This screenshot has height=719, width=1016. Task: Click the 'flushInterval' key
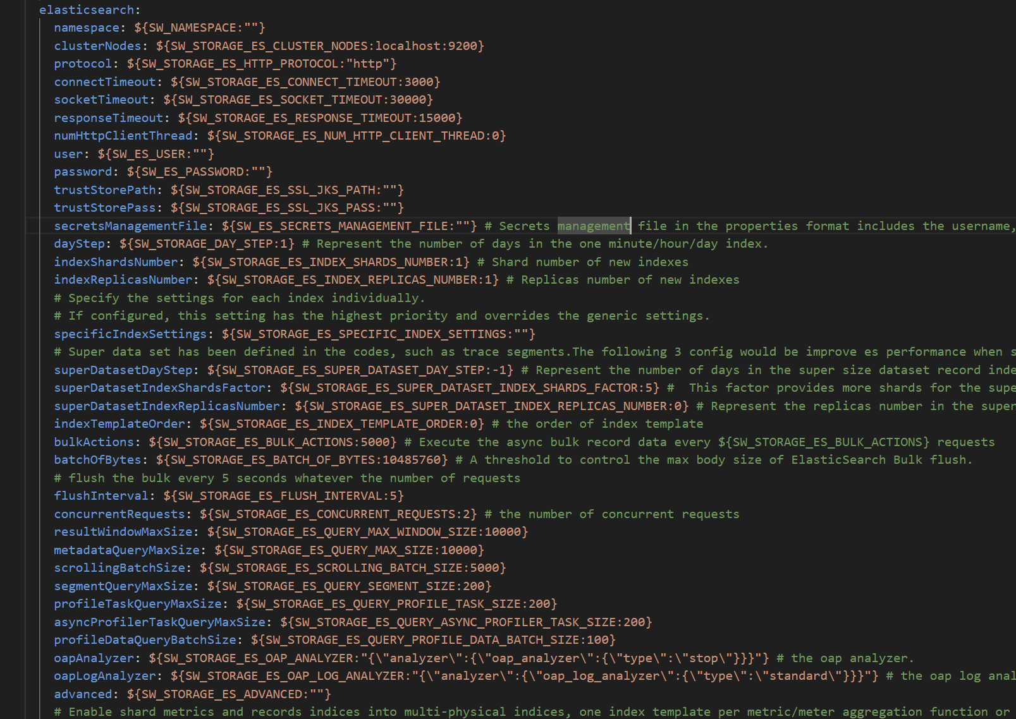coord(101,496)
